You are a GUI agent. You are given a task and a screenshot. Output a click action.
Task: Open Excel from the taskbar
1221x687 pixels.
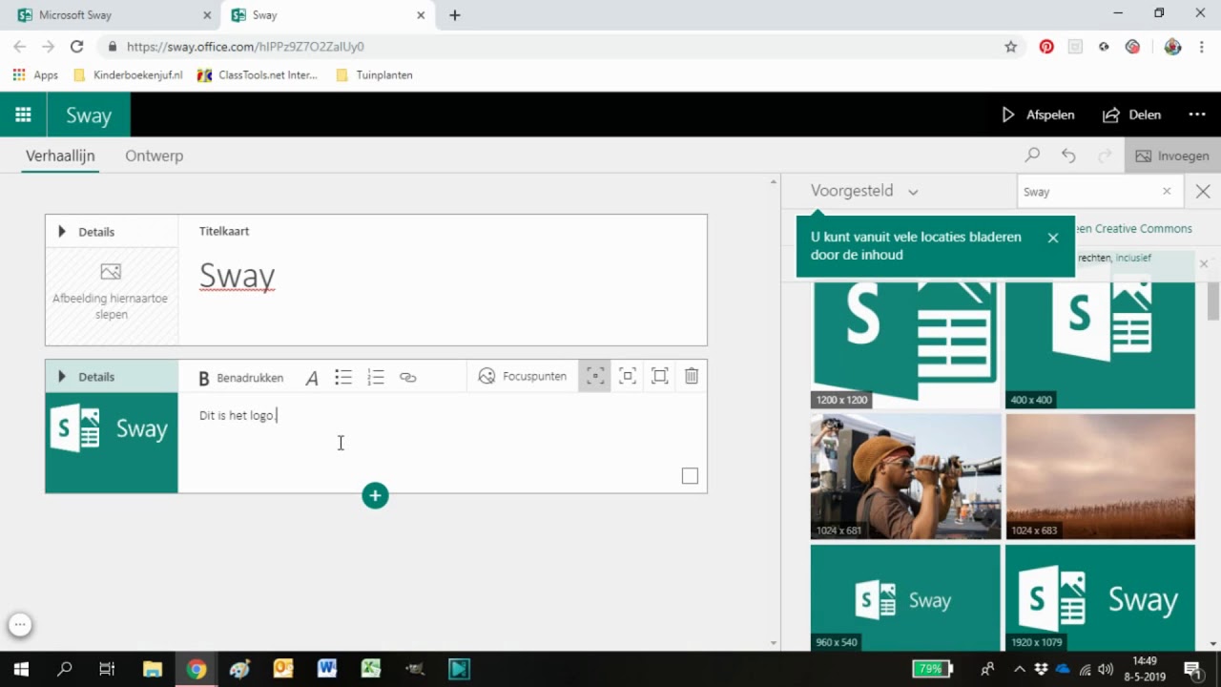pos(371,669)
